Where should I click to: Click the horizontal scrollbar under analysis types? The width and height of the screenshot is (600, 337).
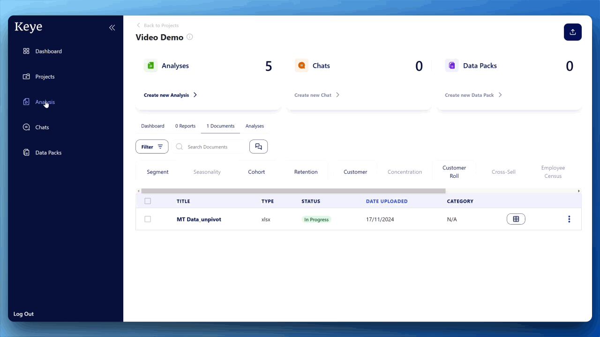pyautogui.click(x=293, y=191)
